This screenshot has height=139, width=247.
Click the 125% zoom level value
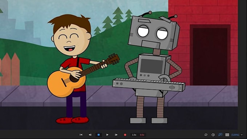(235, 135)
